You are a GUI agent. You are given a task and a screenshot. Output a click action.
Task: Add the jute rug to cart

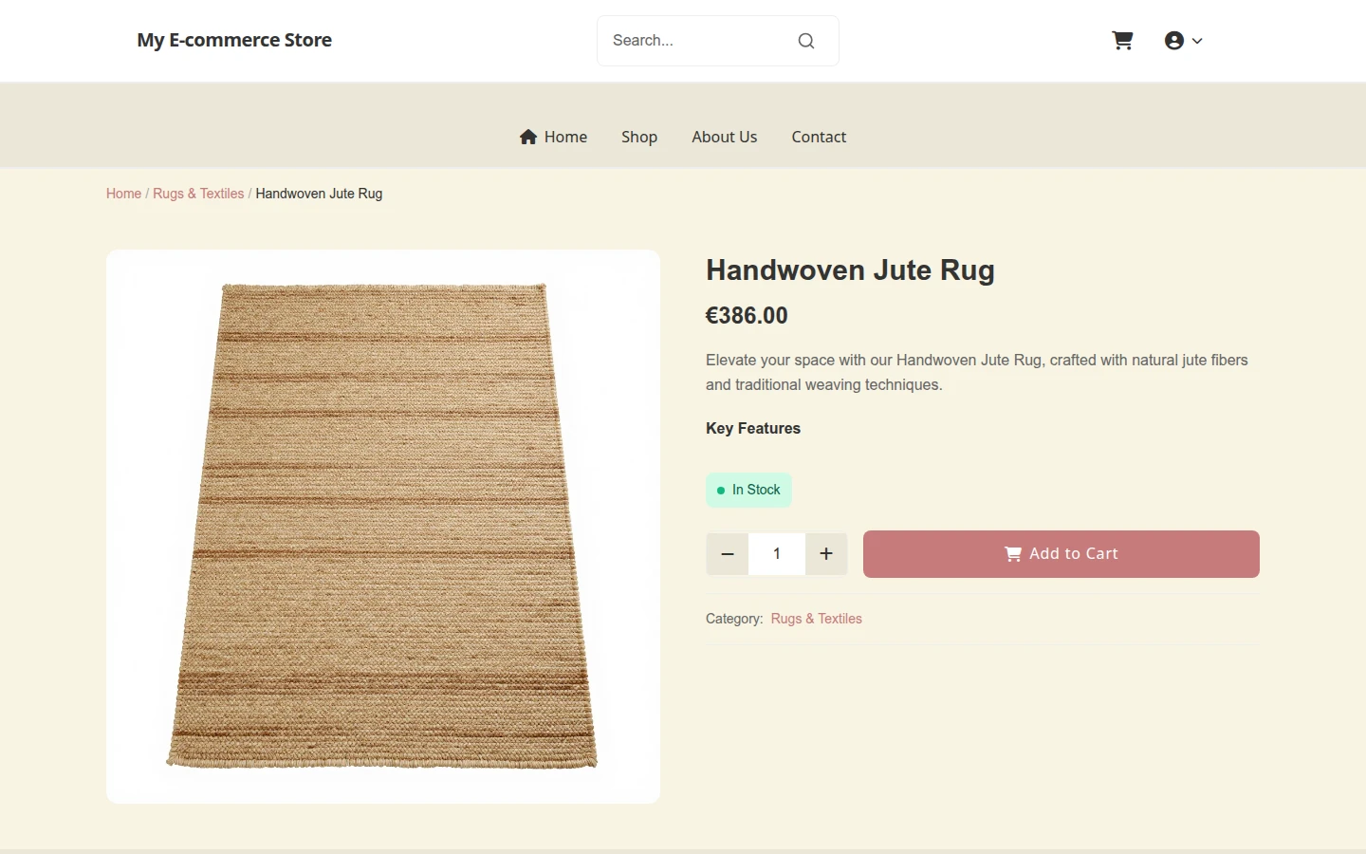click(1061, 554)
